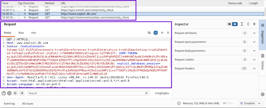
Task: Open the search help question-mark icon
Action: (x=4, y=93)
